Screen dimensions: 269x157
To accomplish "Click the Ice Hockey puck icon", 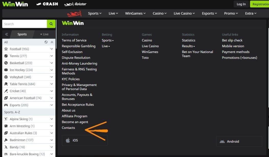I will point(6,70).
